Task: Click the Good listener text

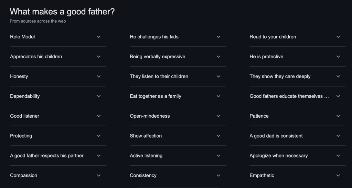Action: [x=24, y=116]
